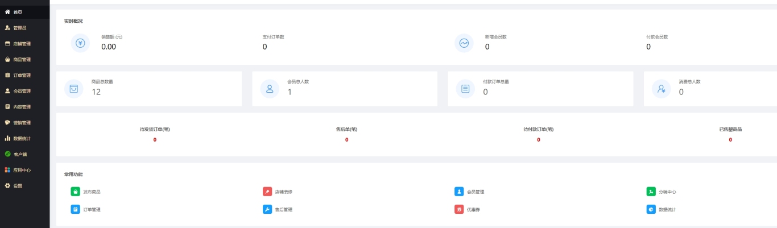Viewport: 777px width, 228px height.
Task: Open 数据统计 shortcut under 常用功能
Action: (x=667, y=210)
